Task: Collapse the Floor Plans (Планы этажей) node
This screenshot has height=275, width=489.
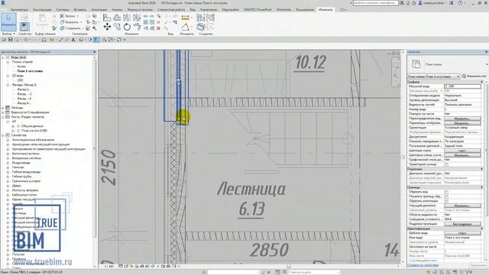Action: coord(8,62)
